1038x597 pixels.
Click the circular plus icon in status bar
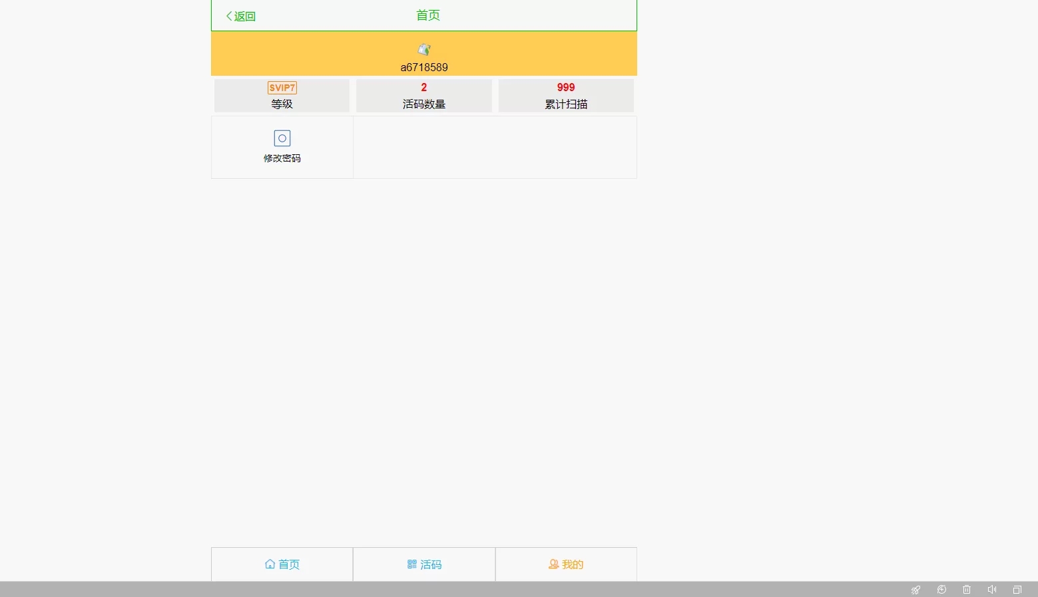[x=941, y=590]
